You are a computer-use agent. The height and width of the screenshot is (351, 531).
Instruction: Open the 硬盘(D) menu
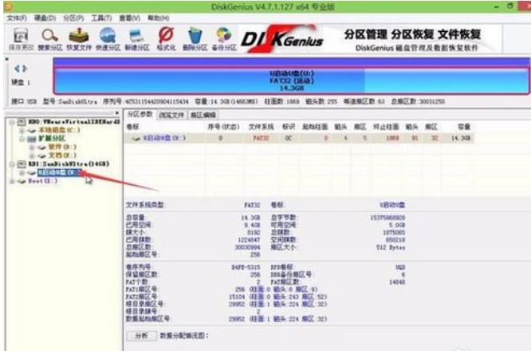click(45, 18)
